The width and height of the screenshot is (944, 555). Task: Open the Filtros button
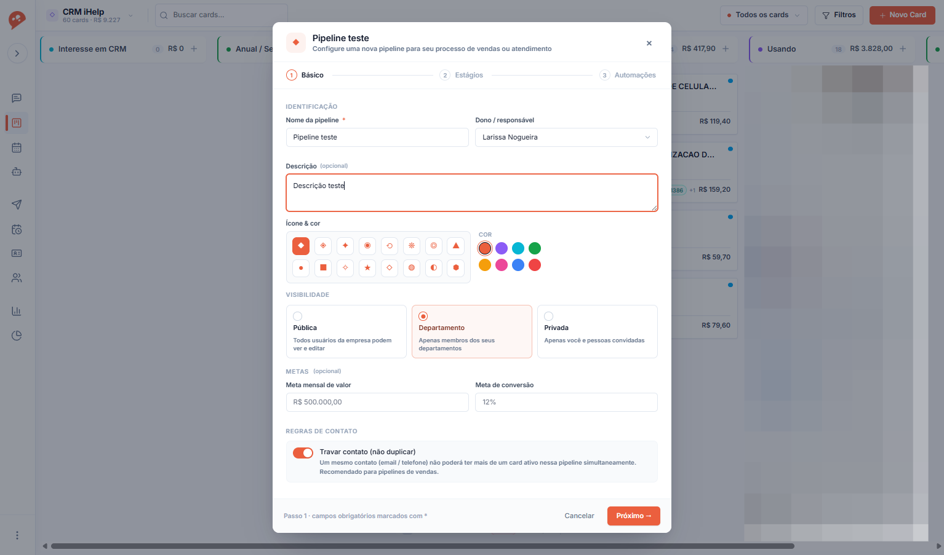click(839, 15)
